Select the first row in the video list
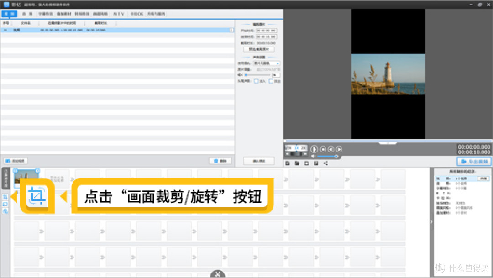Screen dimensions: 493x278 (x=117, y=30)
